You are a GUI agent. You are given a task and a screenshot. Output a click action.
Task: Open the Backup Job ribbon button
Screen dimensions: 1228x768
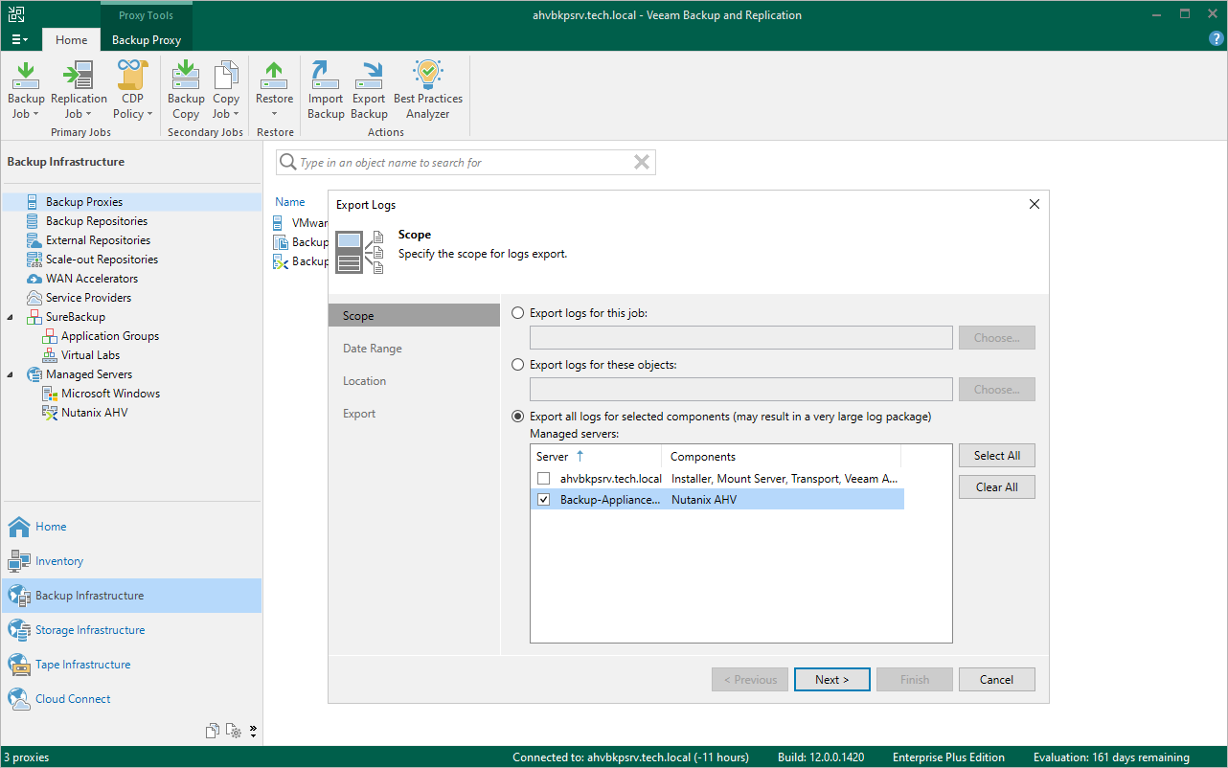point(26,90)
